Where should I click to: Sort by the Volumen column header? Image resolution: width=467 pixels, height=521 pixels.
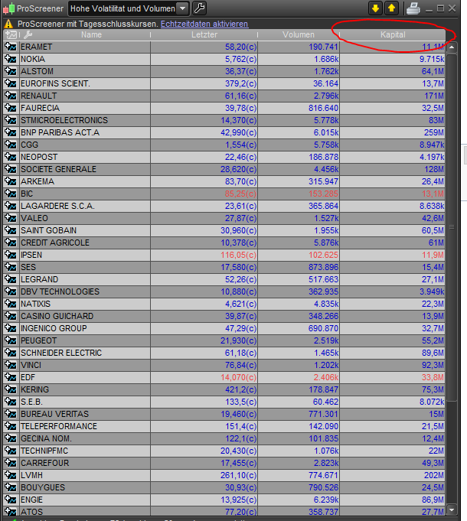(x=299, y=34)
